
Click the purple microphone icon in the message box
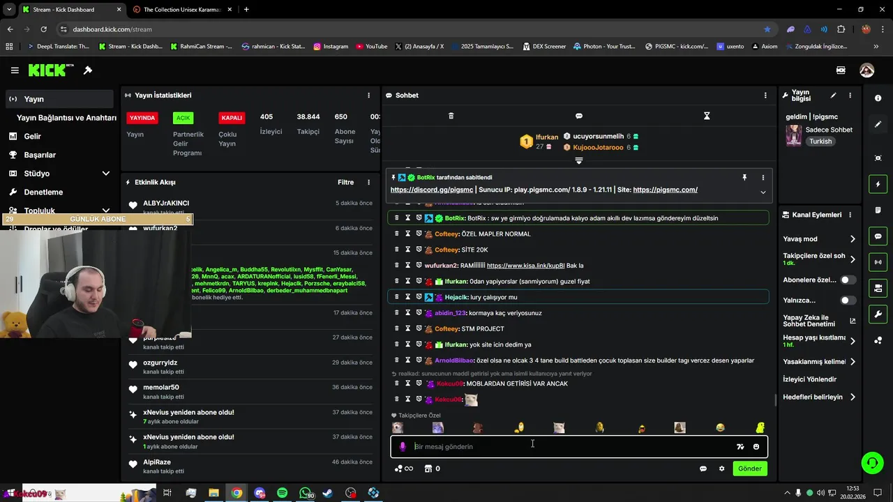tap(403, 447)
